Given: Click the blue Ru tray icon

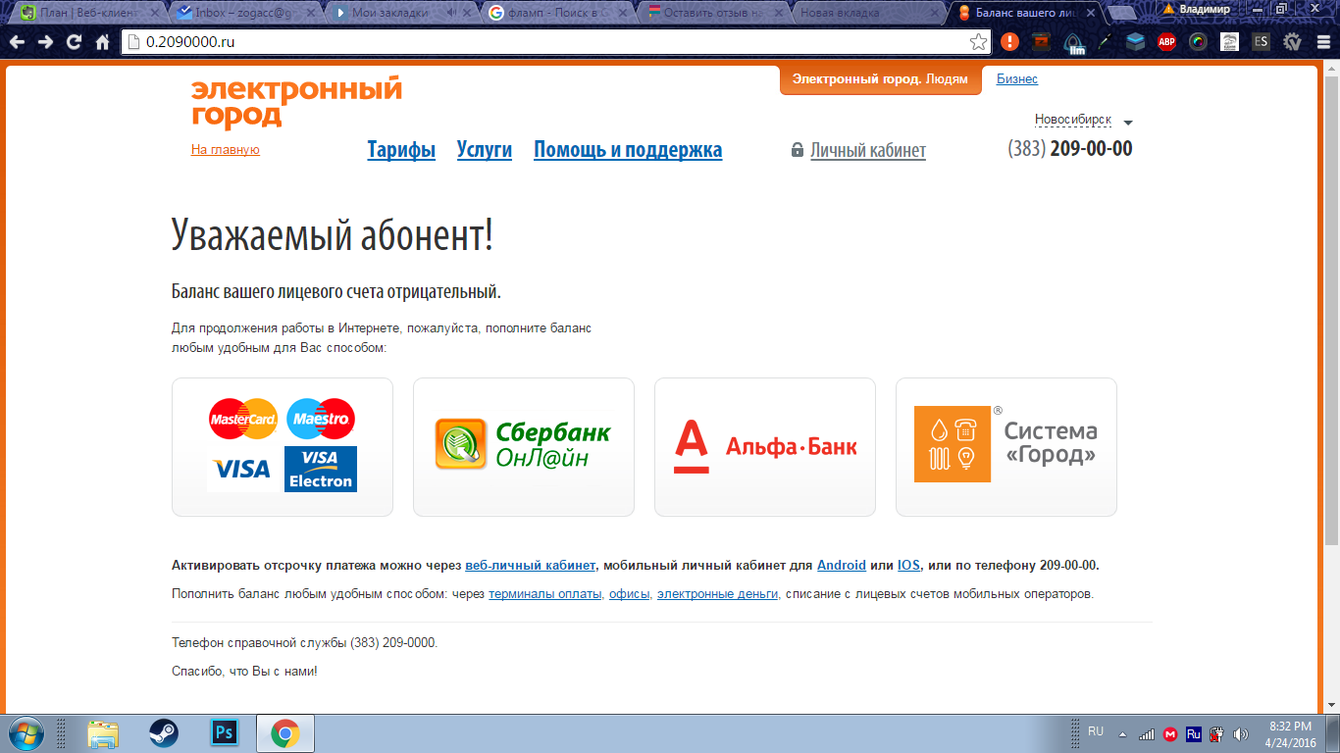Looking at the screenshot, I should coord(1194,733).
